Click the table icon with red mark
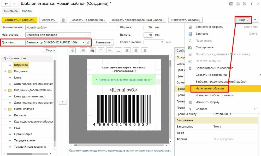The height and width of the screenshot is (156, 261). (92, 50)
